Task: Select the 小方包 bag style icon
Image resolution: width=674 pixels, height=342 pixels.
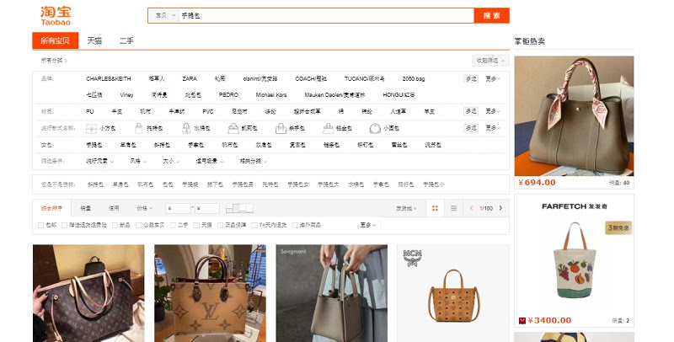Action: pos(91,128)
